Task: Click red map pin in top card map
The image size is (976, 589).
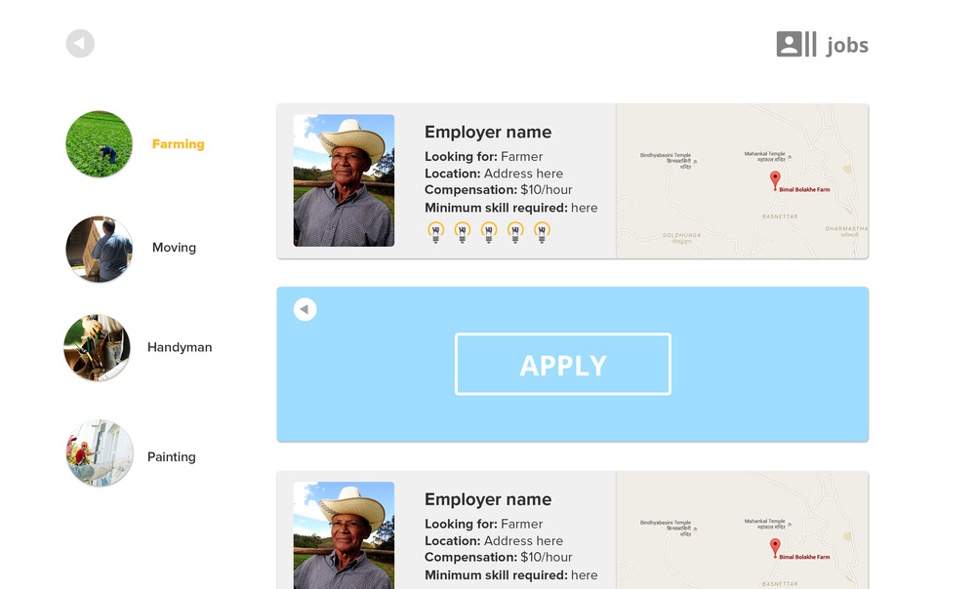Action: point(775,180)
